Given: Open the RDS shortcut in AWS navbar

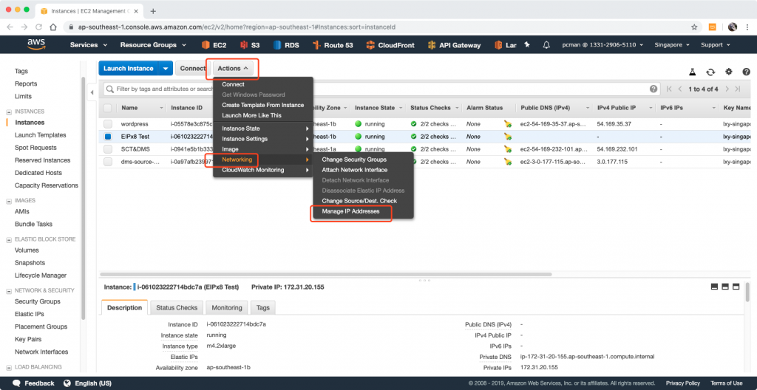Looking at the screenshot, I should tap(286, 45).
